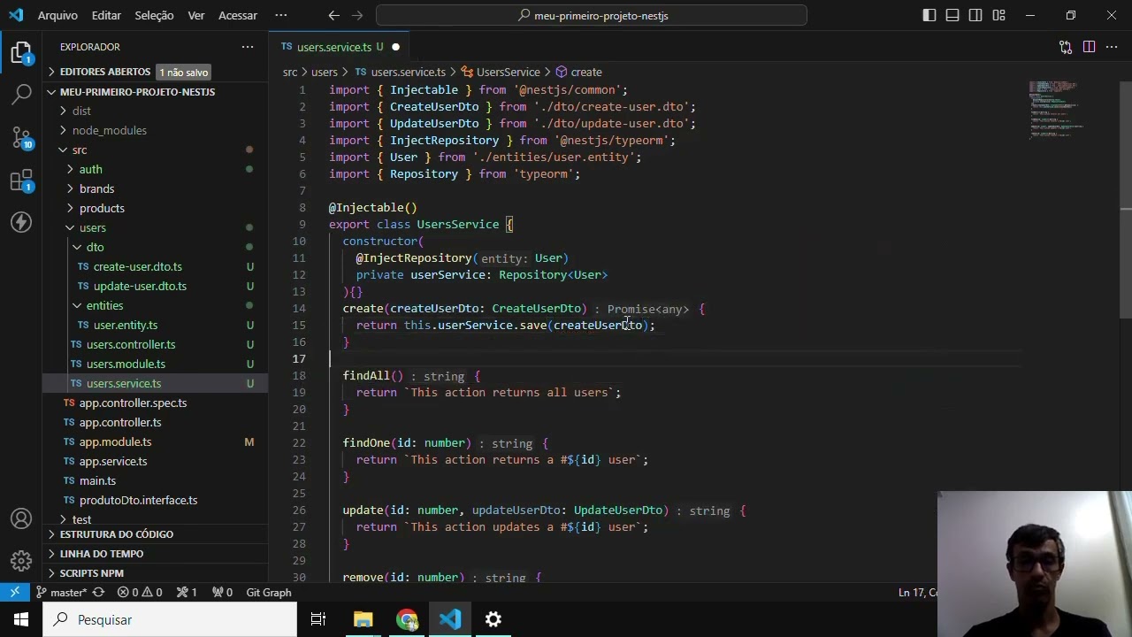Viewport: 1132px width, 637px height.
Task: Expand the node_modules folder
Action: [x=155, y=130]
